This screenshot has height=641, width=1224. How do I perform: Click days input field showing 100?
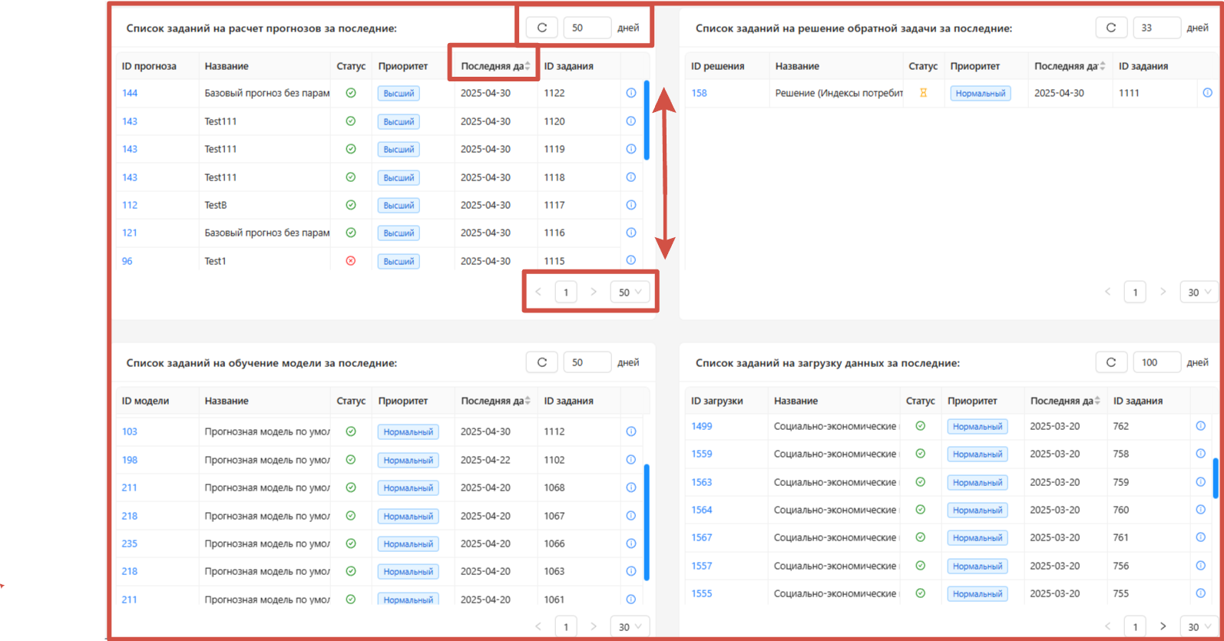click(x=1156, y=362)
